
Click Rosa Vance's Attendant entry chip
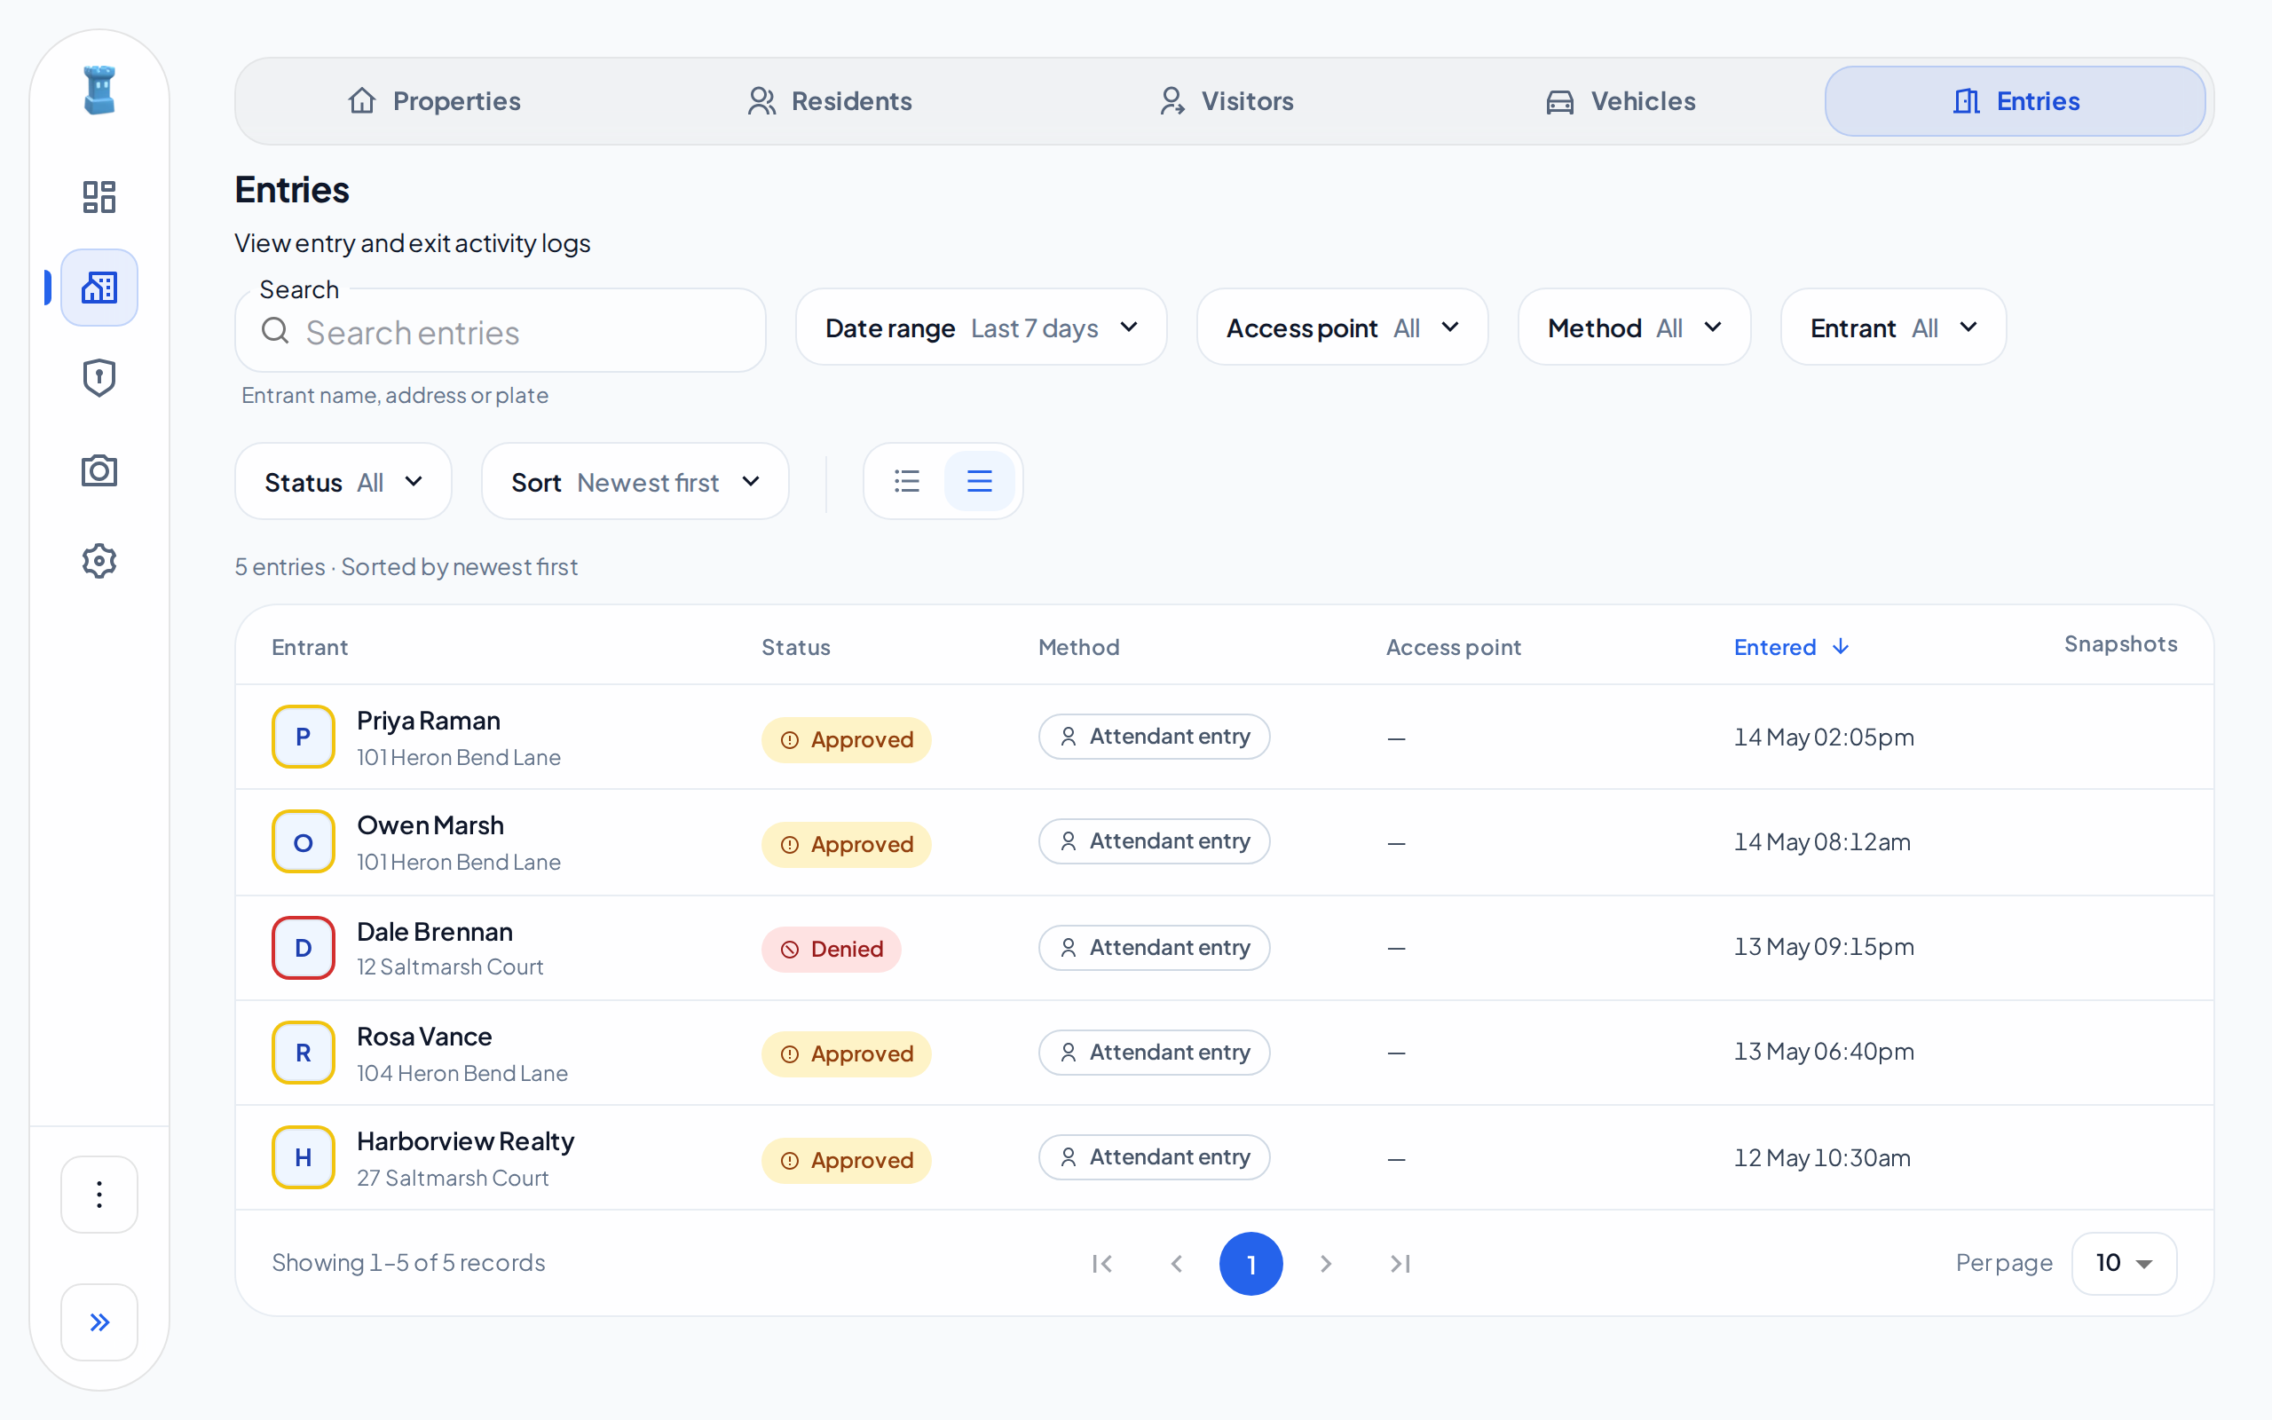click(x=1154, y=1052)
